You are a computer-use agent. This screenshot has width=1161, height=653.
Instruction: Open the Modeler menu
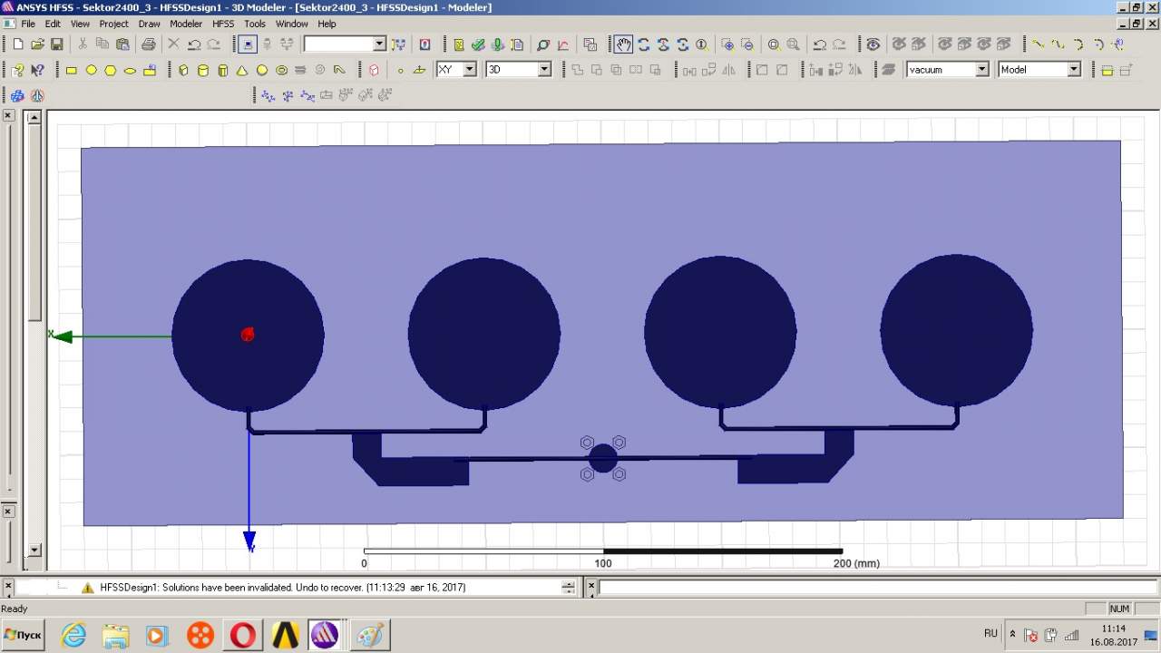coord(186,24)
